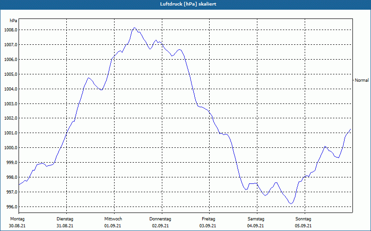Click the 'Samstag' day label
The height and width of the screenshot is (231, 371).
tap(256, 219)
